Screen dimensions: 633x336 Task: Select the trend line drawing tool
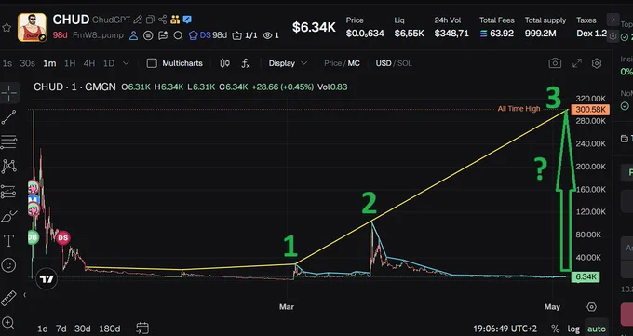(x=9, y=117)
